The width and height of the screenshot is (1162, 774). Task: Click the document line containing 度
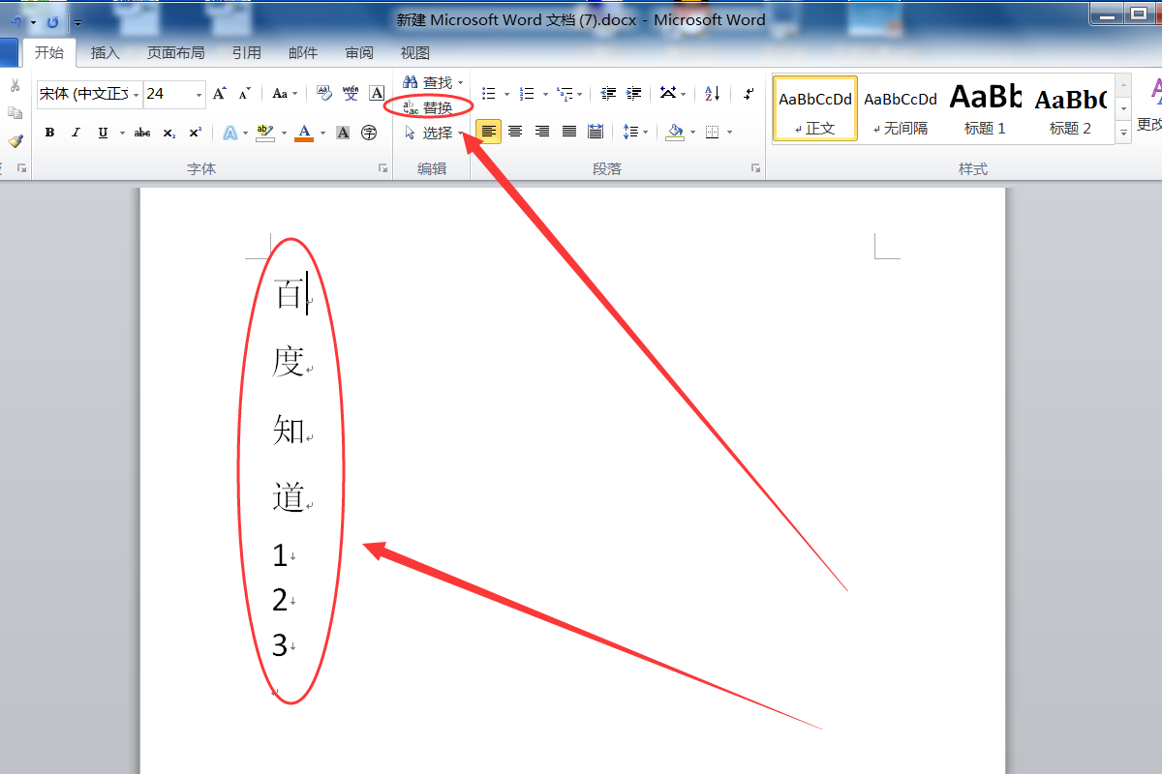(x=290, y=362)
